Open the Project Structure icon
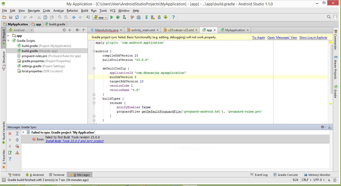 [139, 17]
